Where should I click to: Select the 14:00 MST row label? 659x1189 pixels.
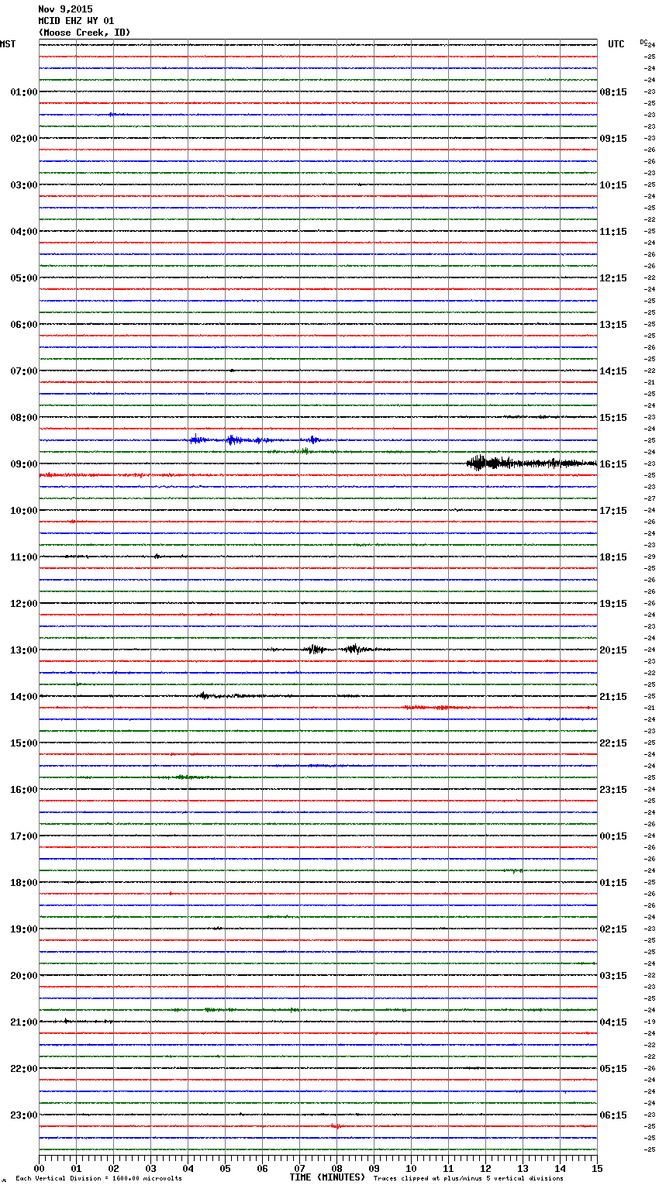[24, 697]
